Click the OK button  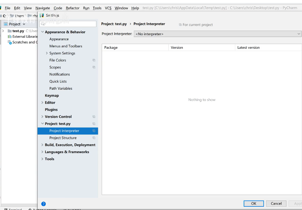tap(254, 204)
